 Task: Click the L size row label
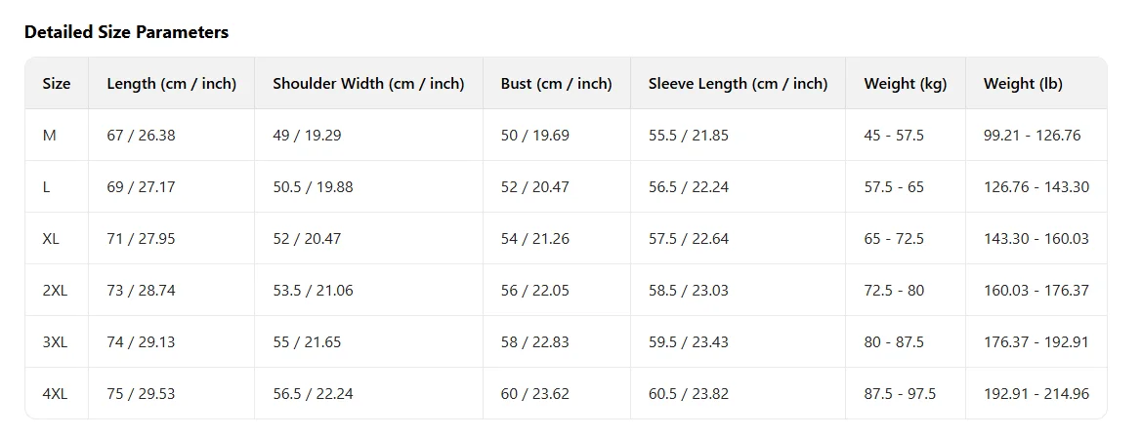tap(46, 187)
